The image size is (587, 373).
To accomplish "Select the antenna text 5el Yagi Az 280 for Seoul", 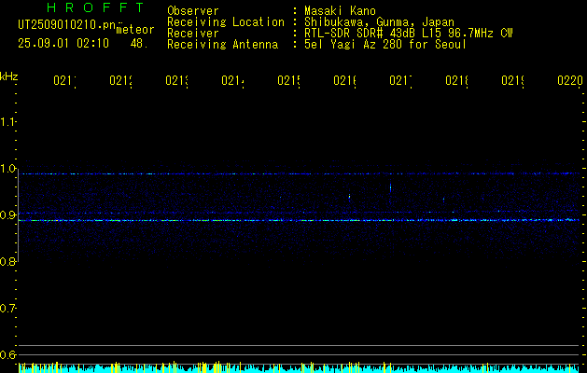I will coord(385,45).
